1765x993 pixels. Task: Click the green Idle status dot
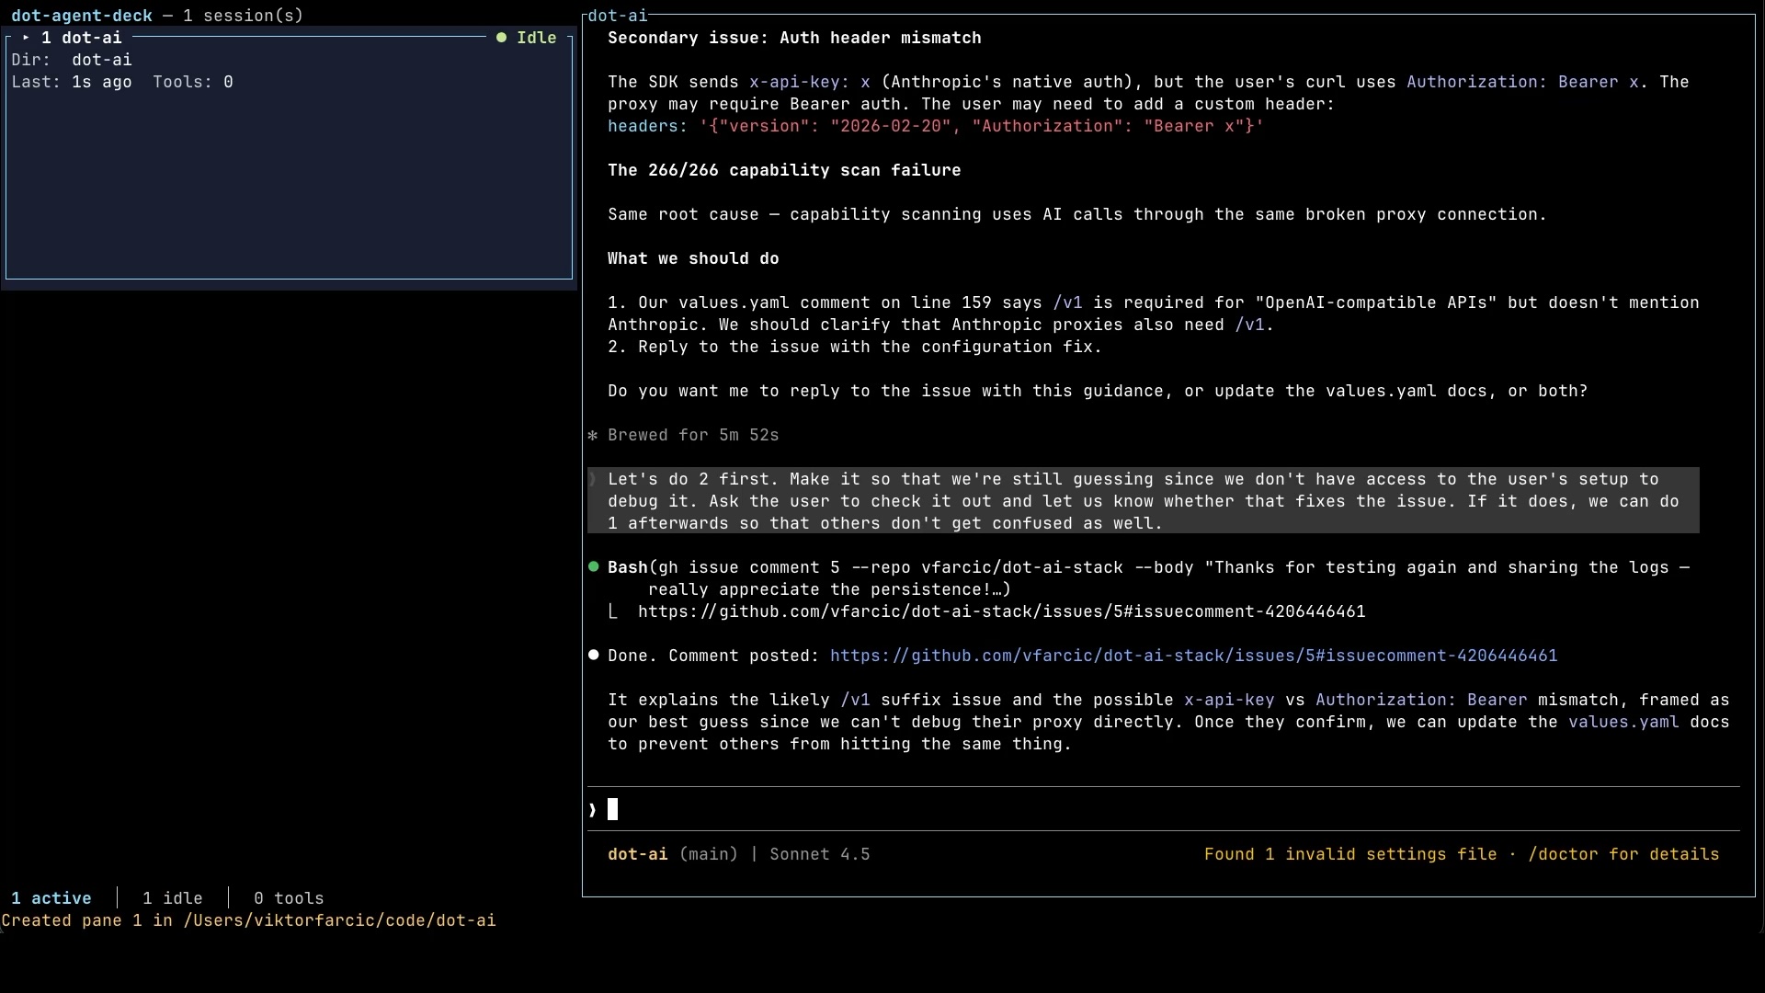point(501,38)
